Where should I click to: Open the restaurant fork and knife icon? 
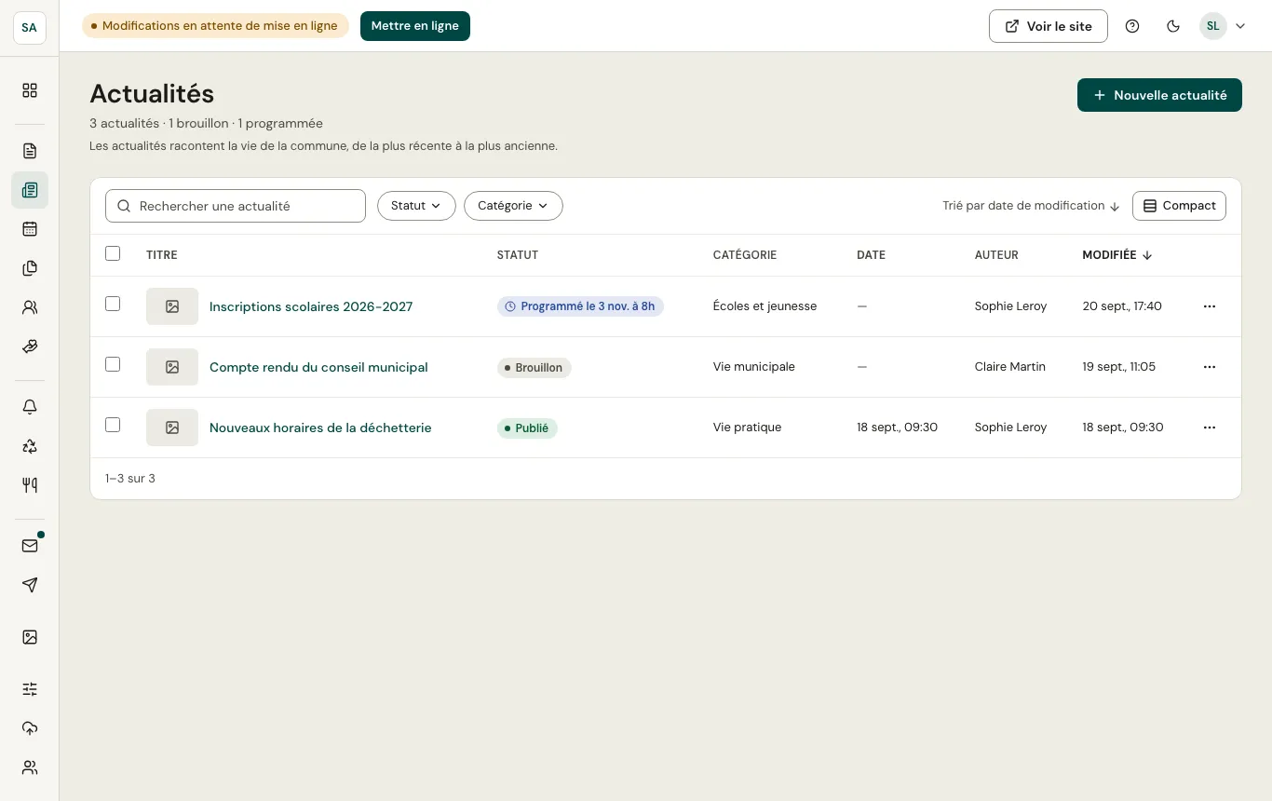tap(30, 484)
